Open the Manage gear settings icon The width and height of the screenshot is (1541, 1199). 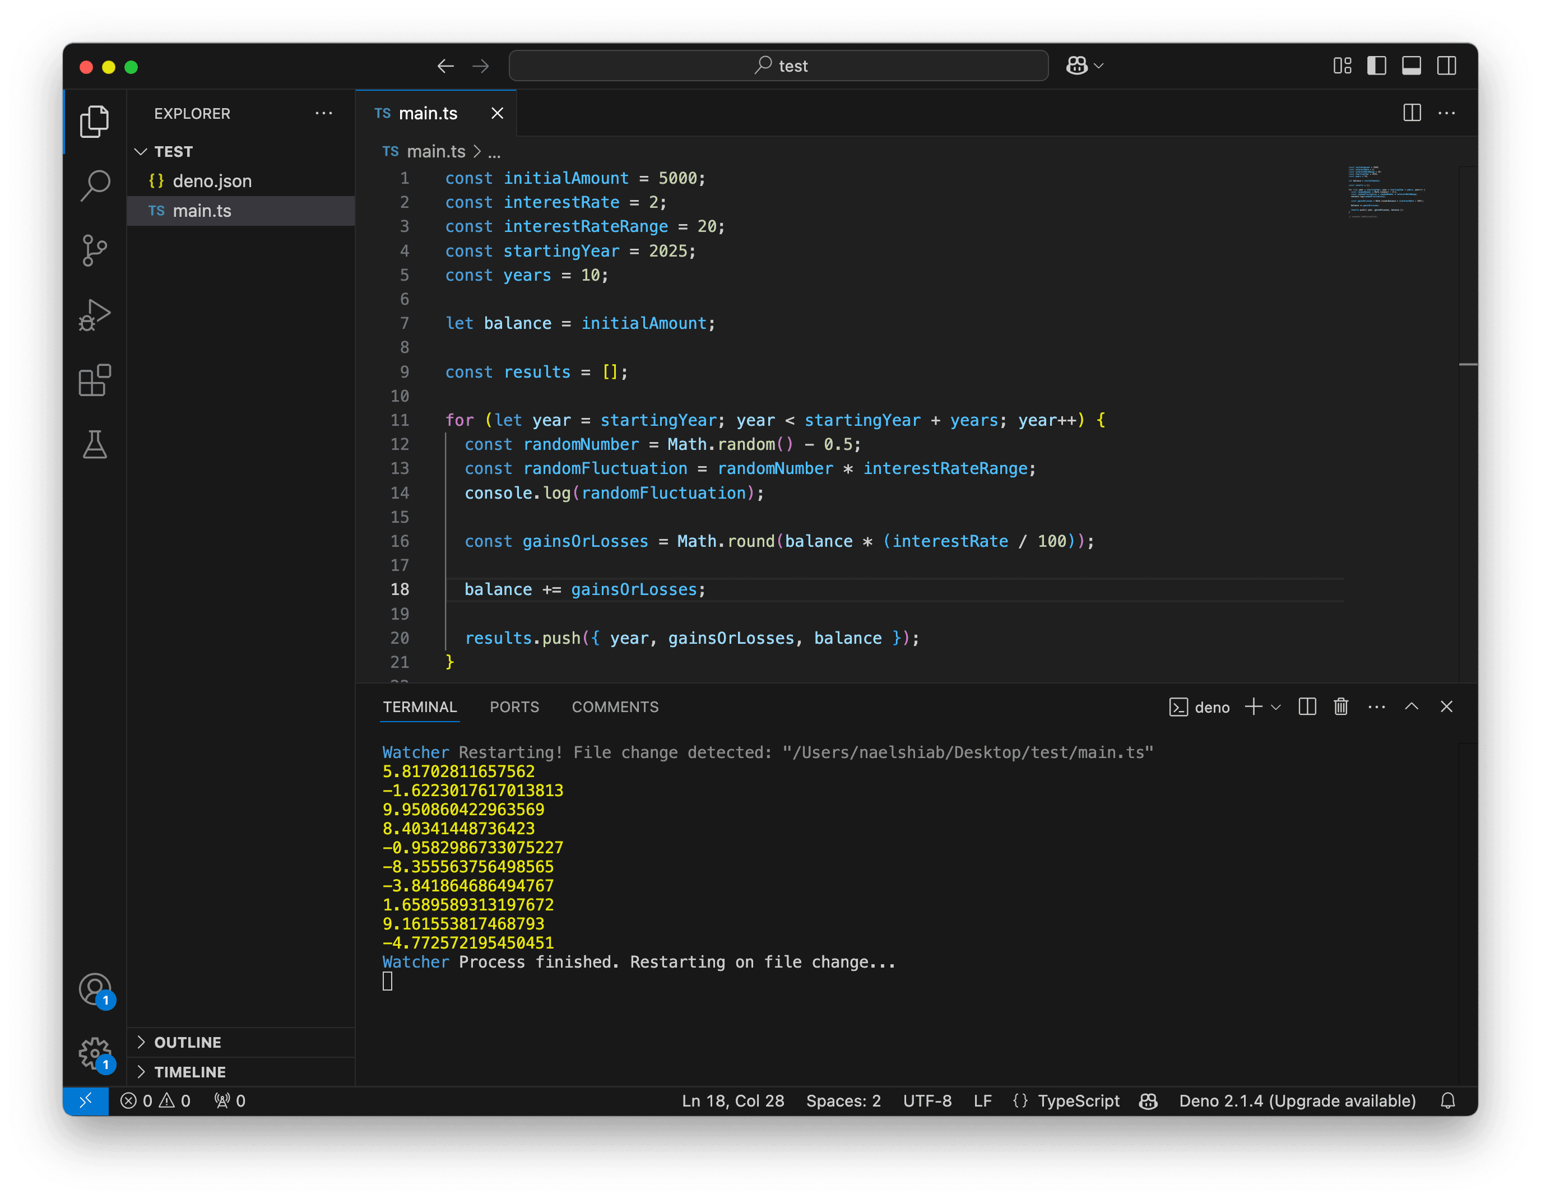click(x=95, y=1054)
